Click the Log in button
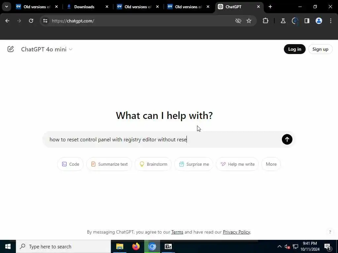The width and height of the screenshot is (338, 253). [x=294, y=49]
